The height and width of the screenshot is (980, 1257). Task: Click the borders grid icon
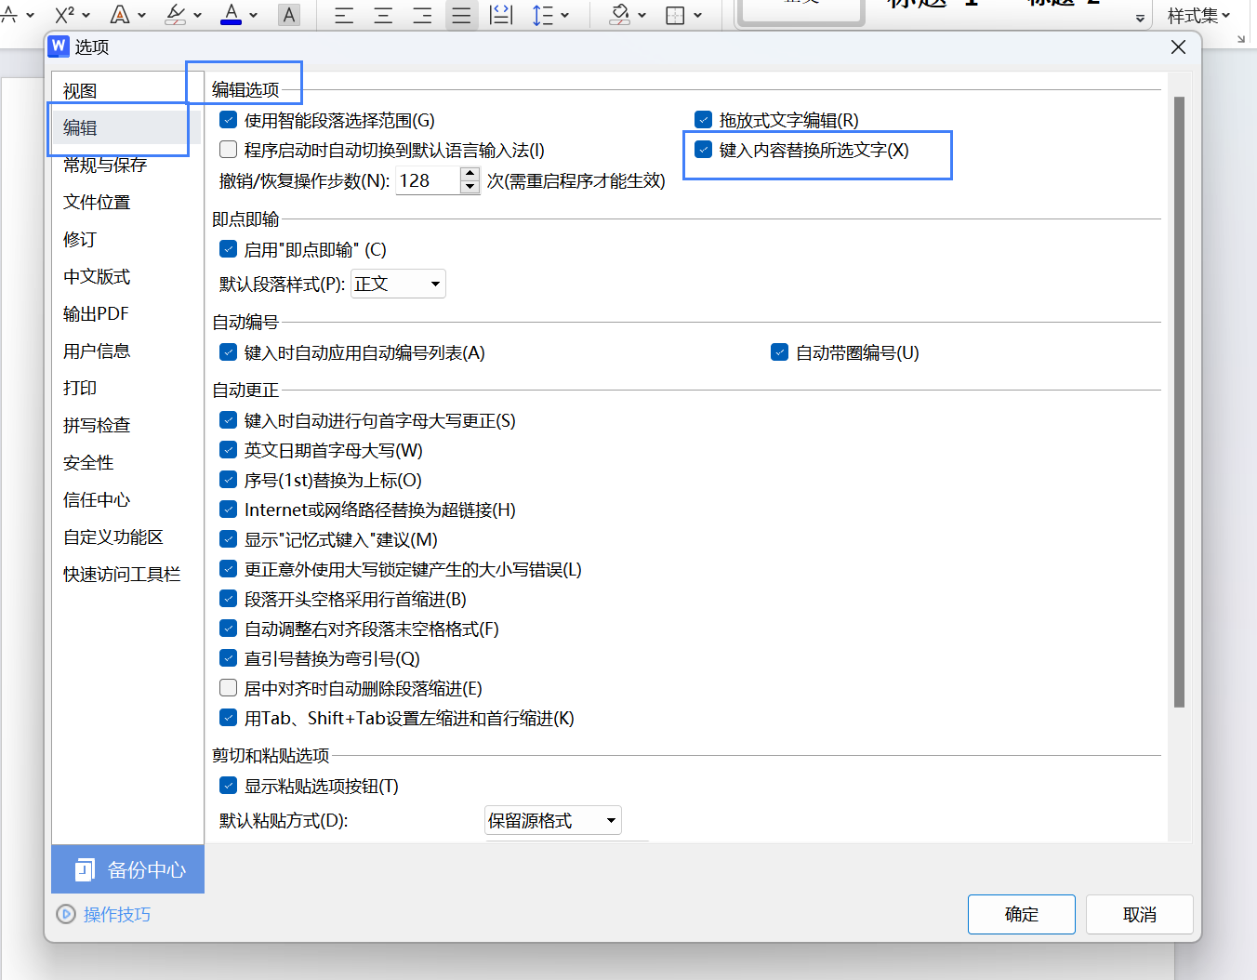click(676, 15)
